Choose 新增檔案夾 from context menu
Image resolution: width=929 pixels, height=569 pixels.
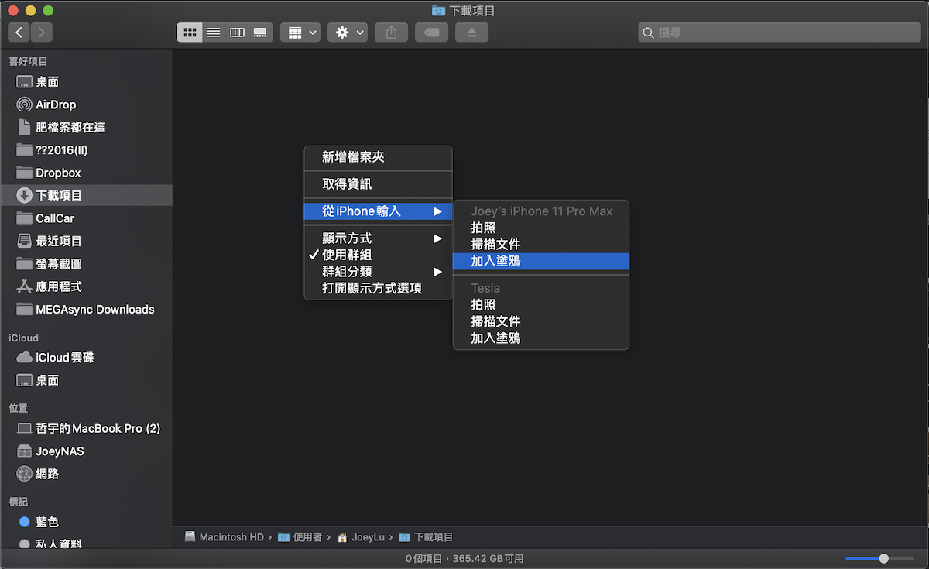pos(378,157)
